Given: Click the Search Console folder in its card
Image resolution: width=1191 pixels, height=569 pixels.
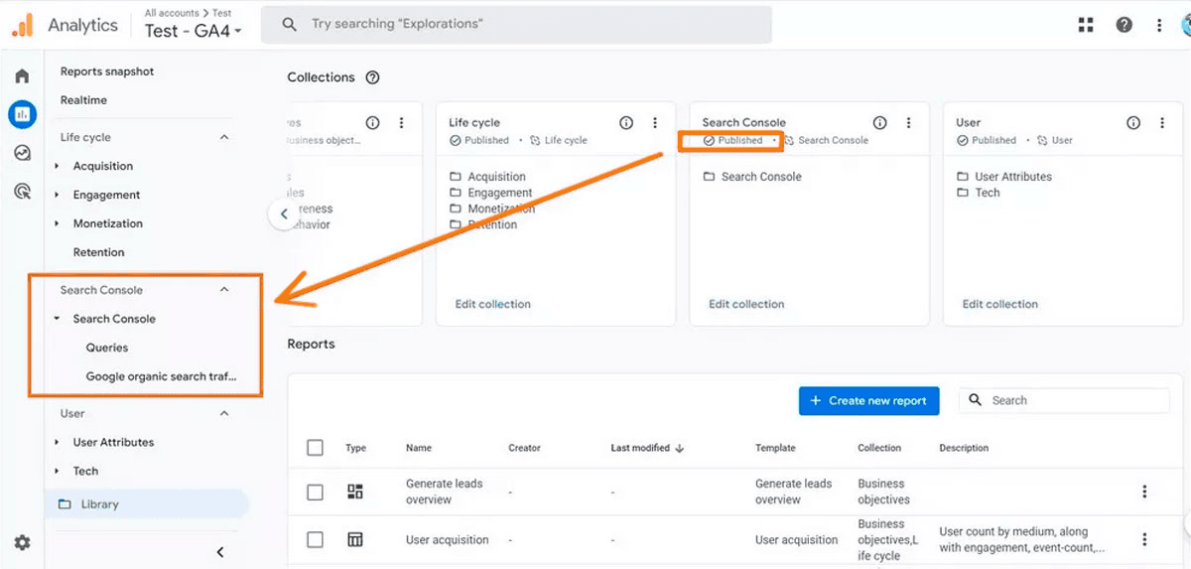Looking at the screenshot, I should pyautogui.click(x=752, y=177).
